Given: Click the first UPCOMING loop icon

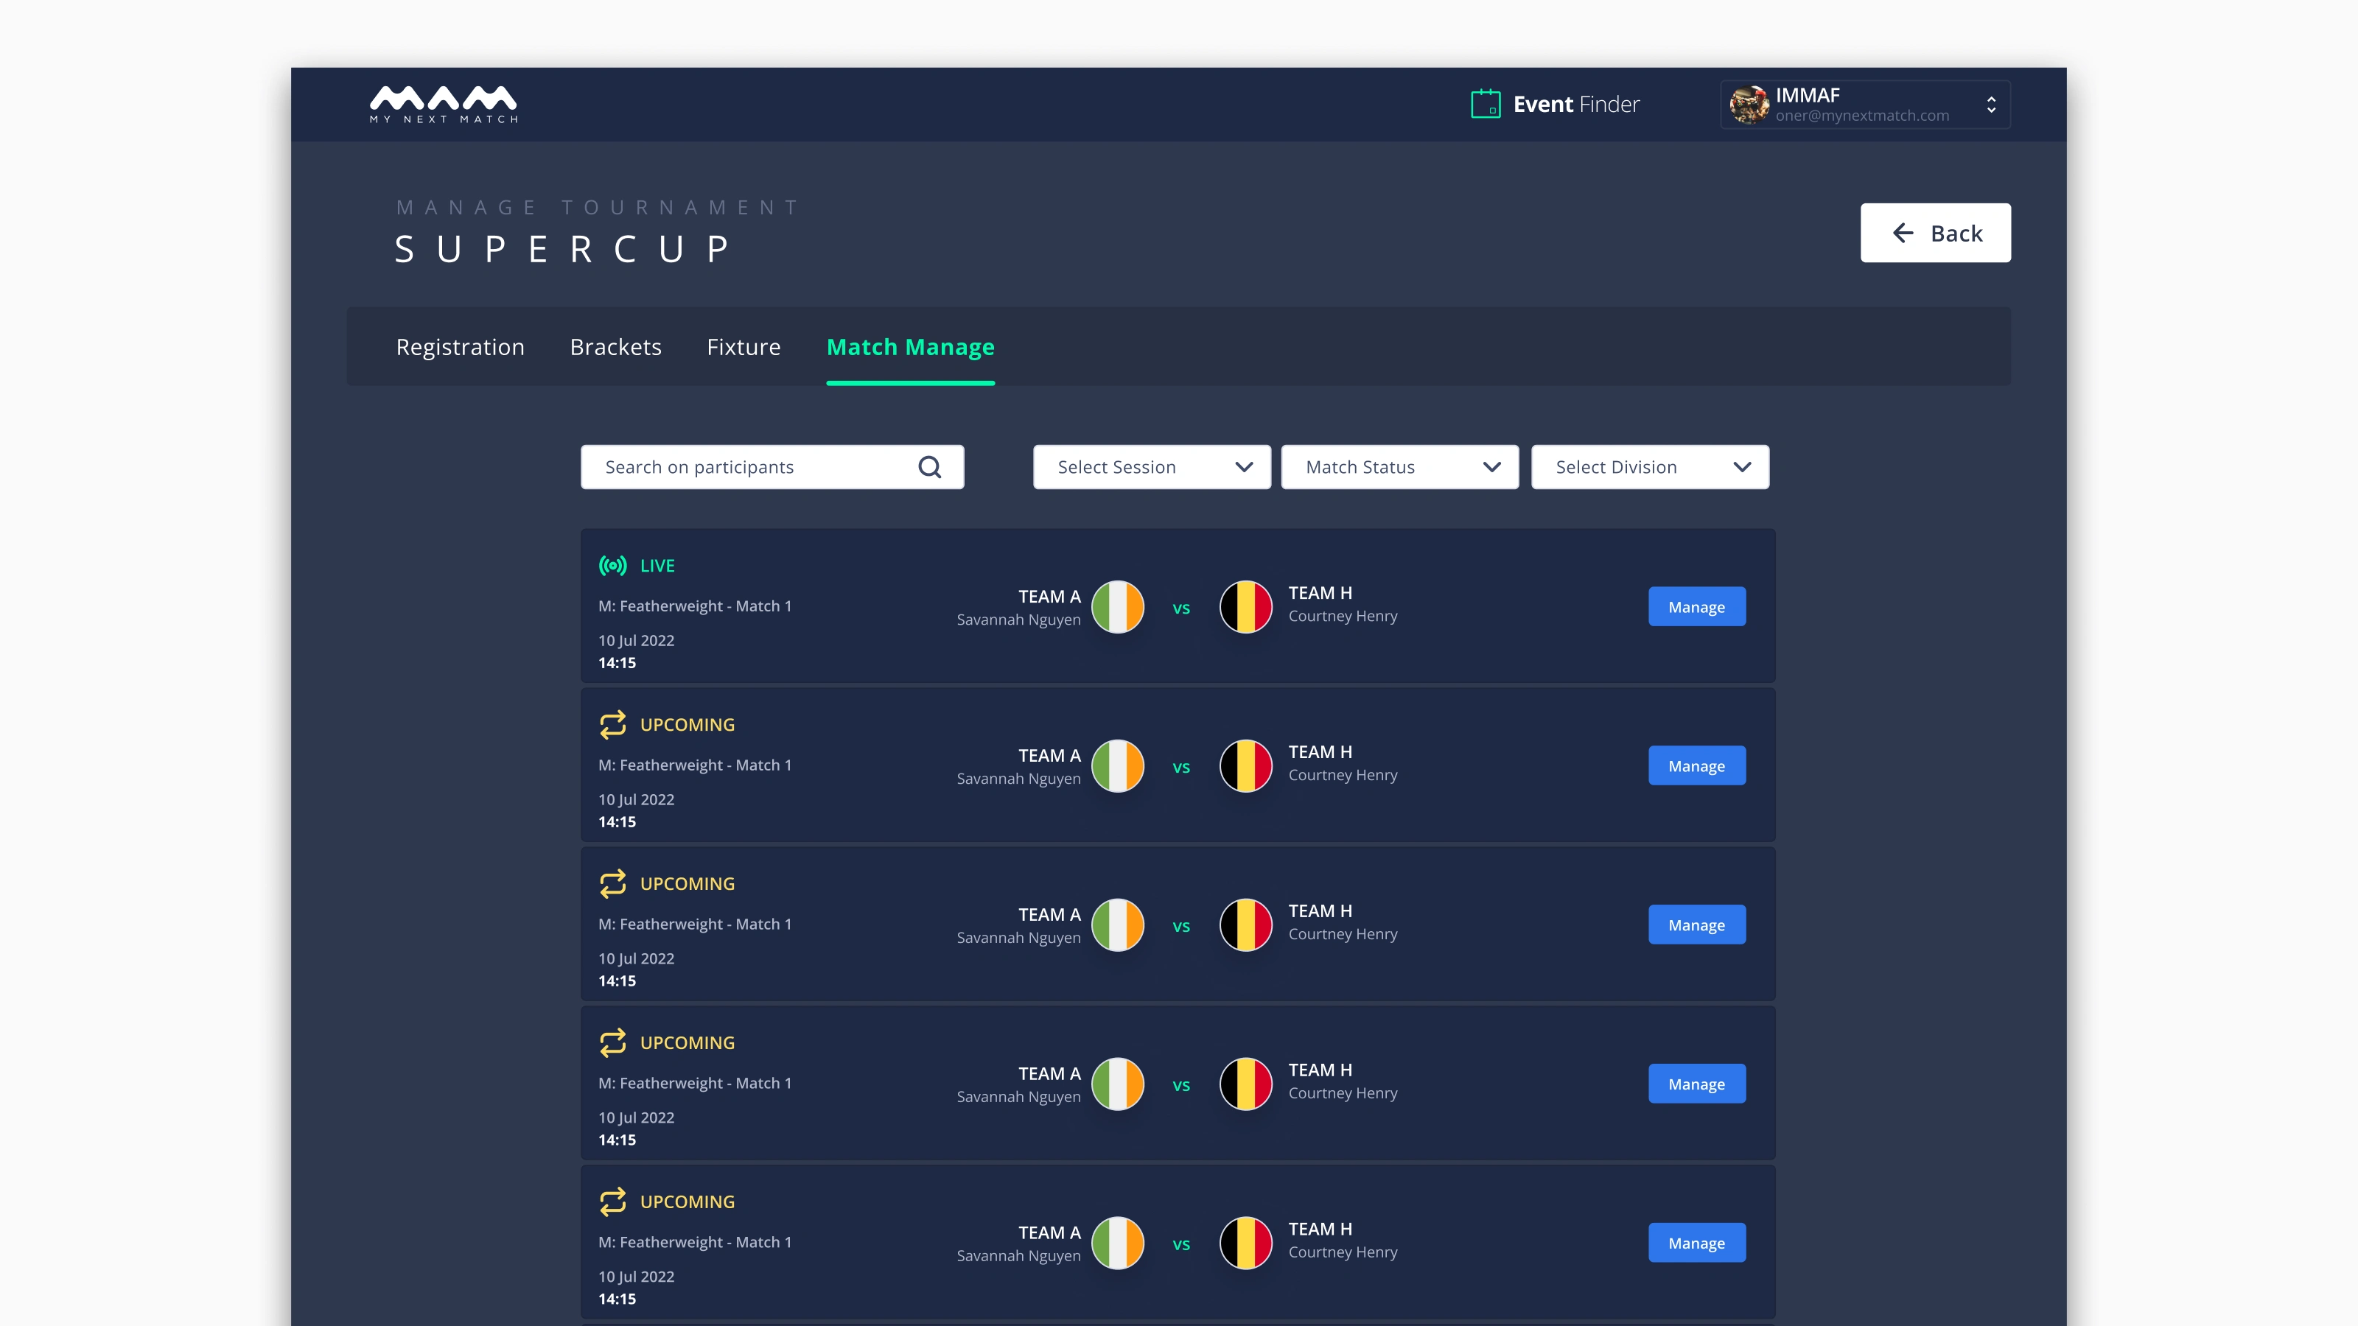Looking at the screenshot, I should point(612,725).
